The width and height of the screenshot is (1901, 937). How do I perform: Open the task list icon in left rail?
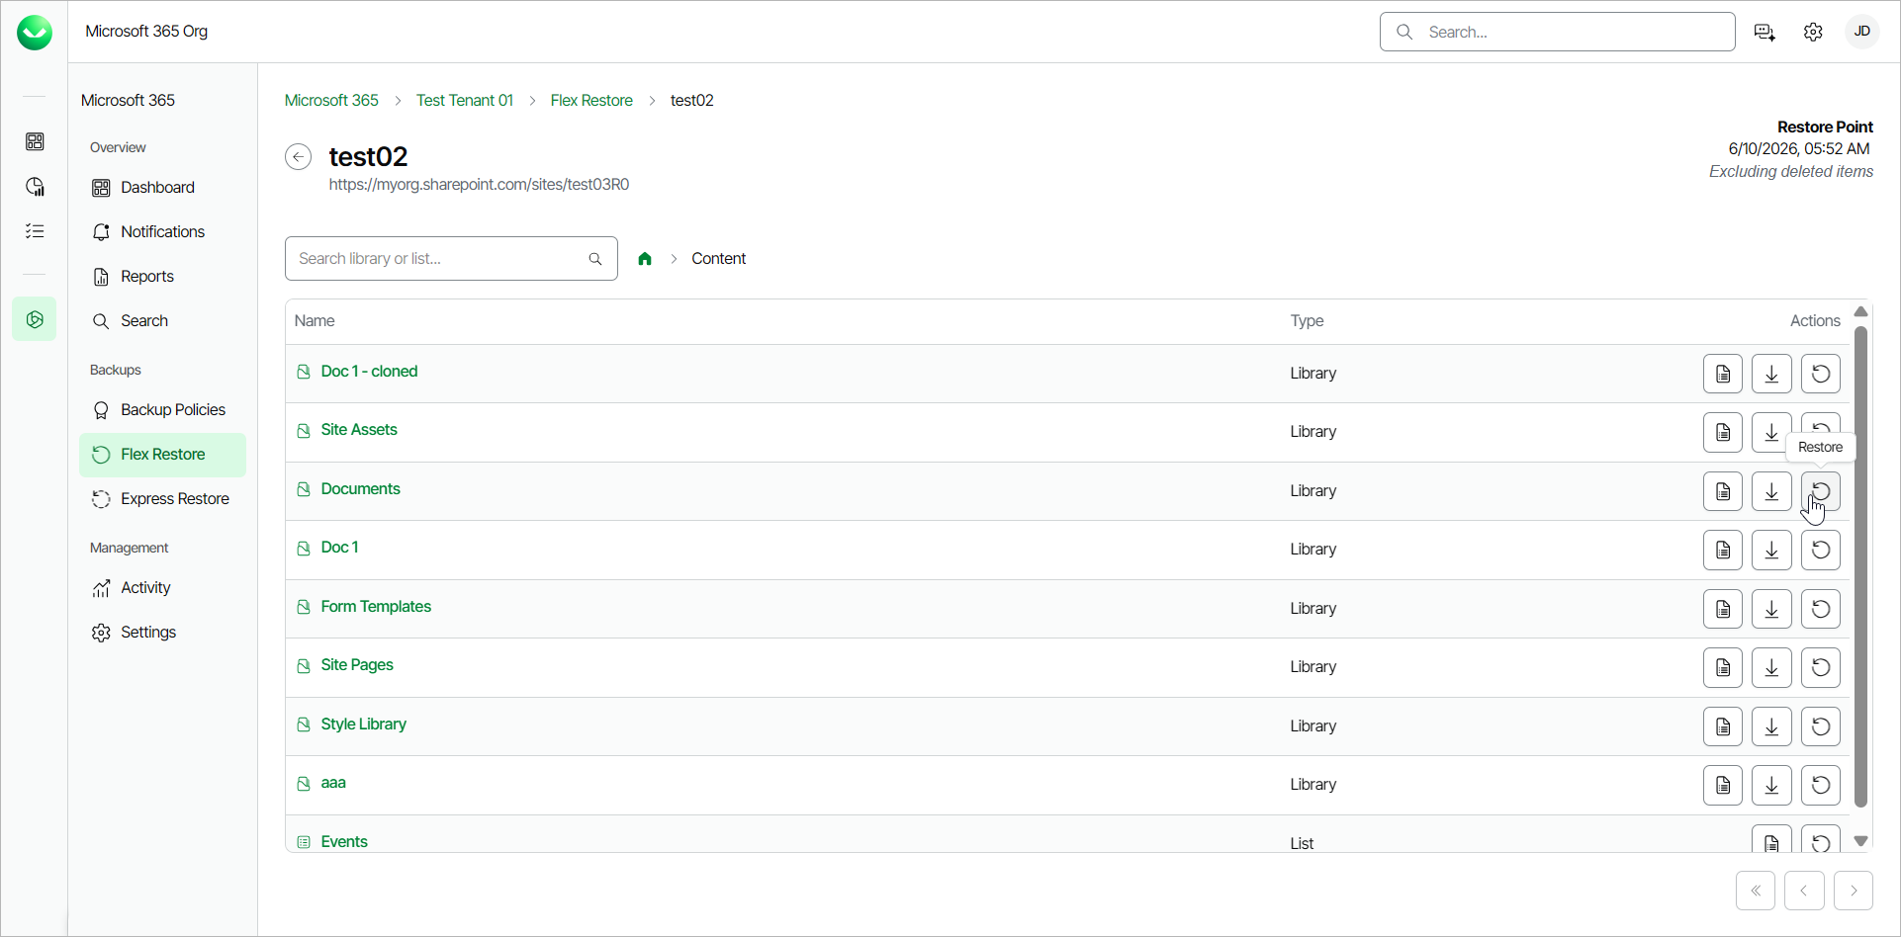tap(35, 231)
